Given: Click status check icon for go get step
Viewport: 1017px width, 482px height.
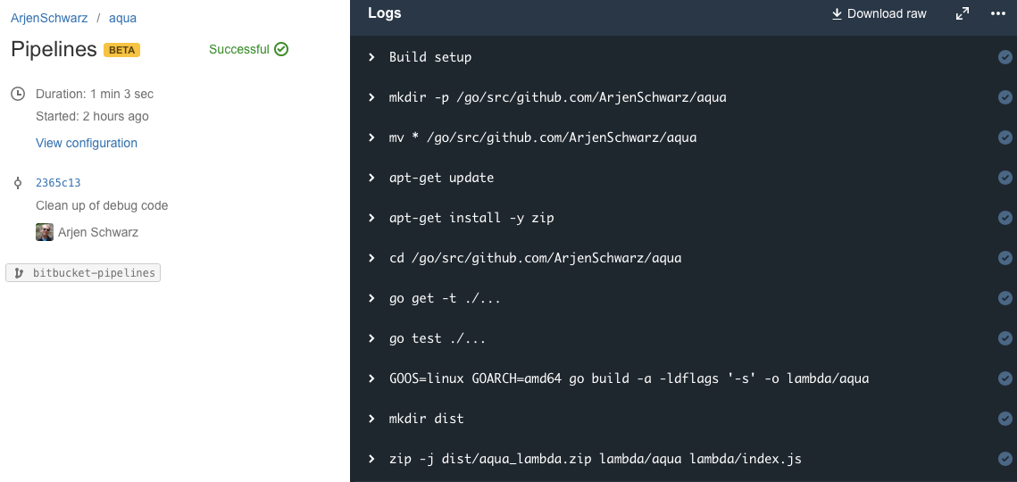Looking at the screenshot, I should pos(1004,298).
